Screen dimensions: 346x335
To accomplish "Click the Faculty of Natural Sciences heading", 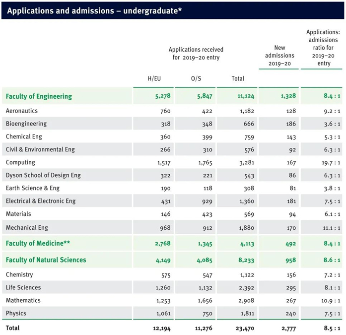I will click(46, 260).
